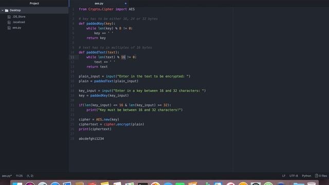Screen dimensions: 329x185
Task: Click comment about multiples of 16 bytes
Action: 115,48
